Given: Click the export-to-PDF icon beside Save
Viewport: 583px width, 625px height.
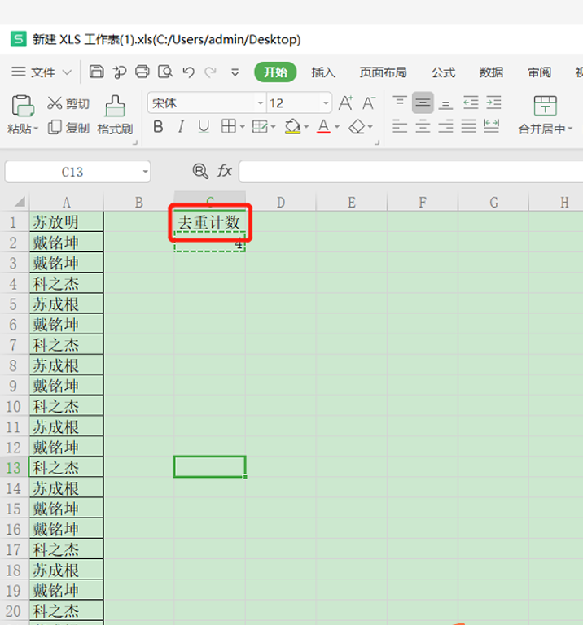Looking at the screenshot, I should pyautogui.click(x=119, y=72).
